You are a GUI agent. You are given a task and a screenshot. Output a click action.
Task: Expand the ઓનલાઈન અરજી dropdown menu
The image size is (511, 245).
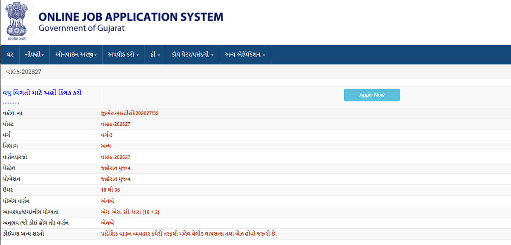76,55
